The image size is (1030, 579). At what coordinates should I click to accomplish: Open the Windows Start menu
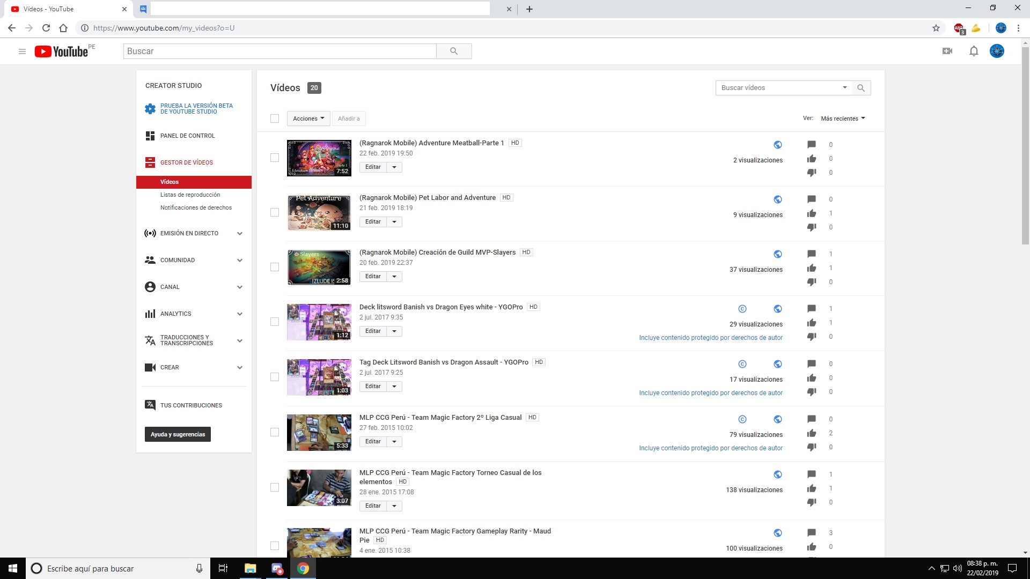pyautogui.click(x=13, y=568)
